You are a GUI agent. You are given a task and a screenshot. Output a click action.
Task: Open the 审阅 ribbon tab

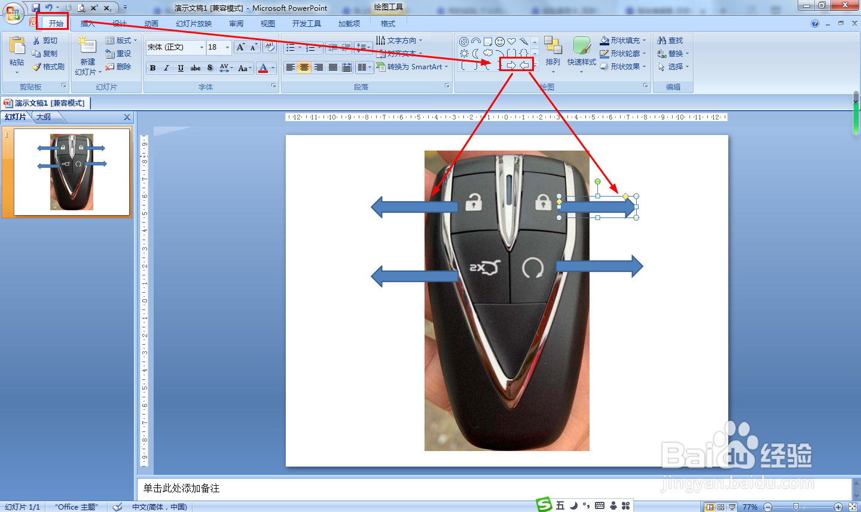tap(236, 23)
